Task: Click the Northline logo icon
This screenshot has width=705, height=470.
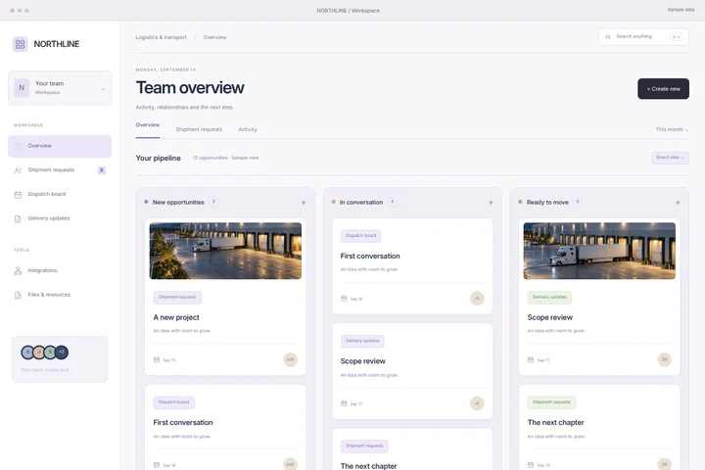Action: [21, 44]
